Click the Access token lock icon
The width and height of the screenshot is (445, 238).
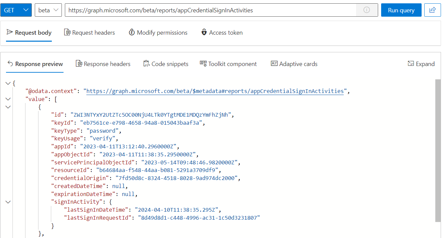coord(204,32)
